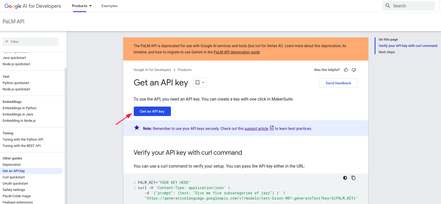441x204 pixels.
Task: Open Safety settings in sidebar
Action: [x=14, y=190]
